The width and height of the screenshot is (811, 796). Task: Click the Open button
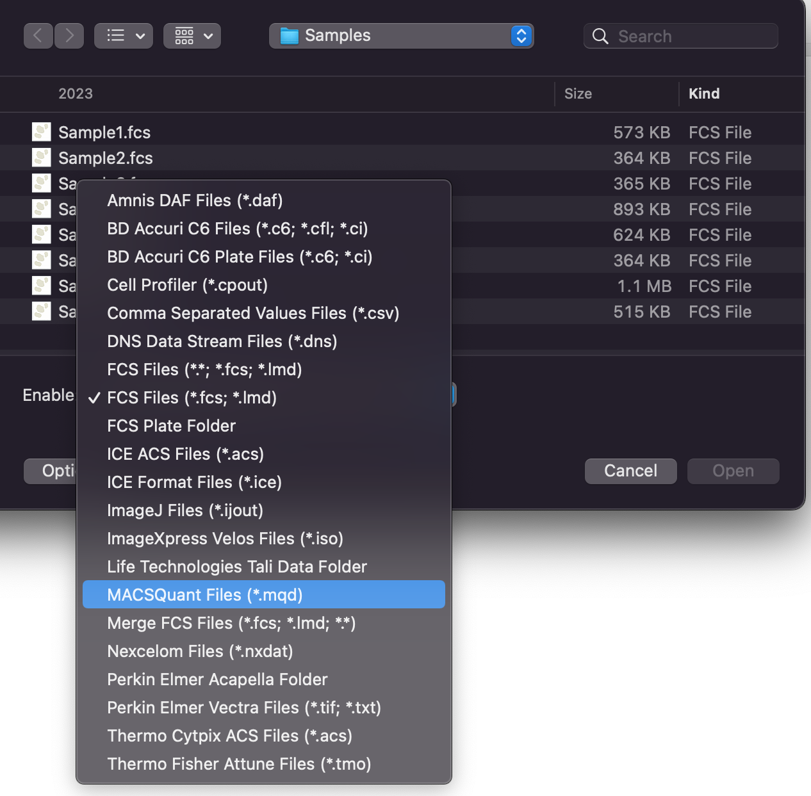coord(733,471)
